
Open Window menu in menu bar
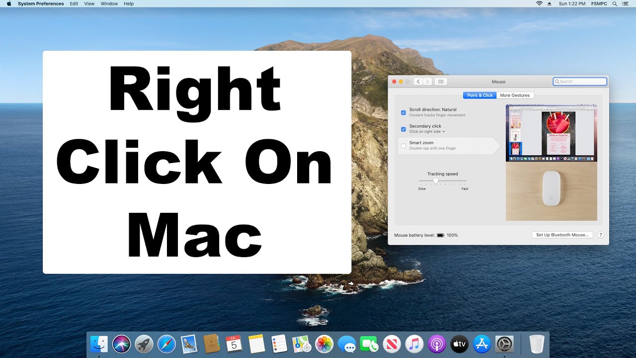coord(109,3)
